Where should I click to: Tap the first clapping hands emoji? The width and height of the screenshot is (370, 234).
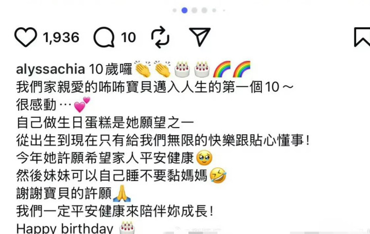tap(143, 69)
